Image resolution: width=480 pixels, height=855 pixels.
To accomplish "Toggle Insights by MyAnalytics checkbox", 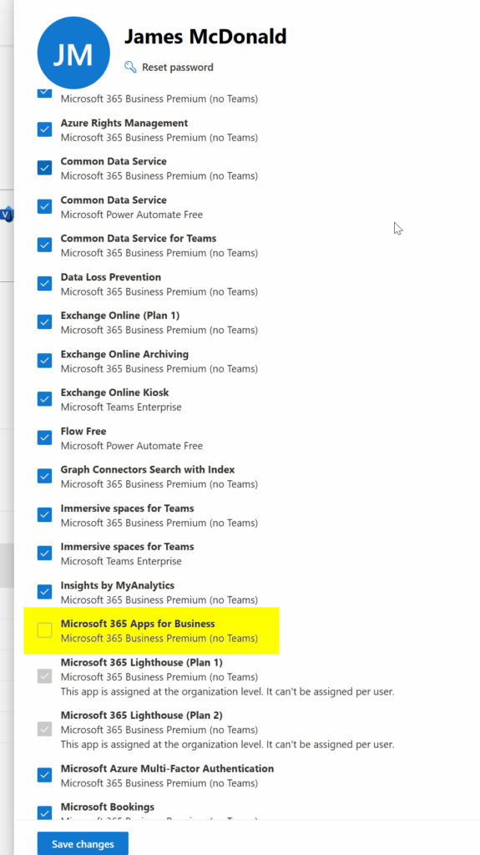I will [45, 592].
